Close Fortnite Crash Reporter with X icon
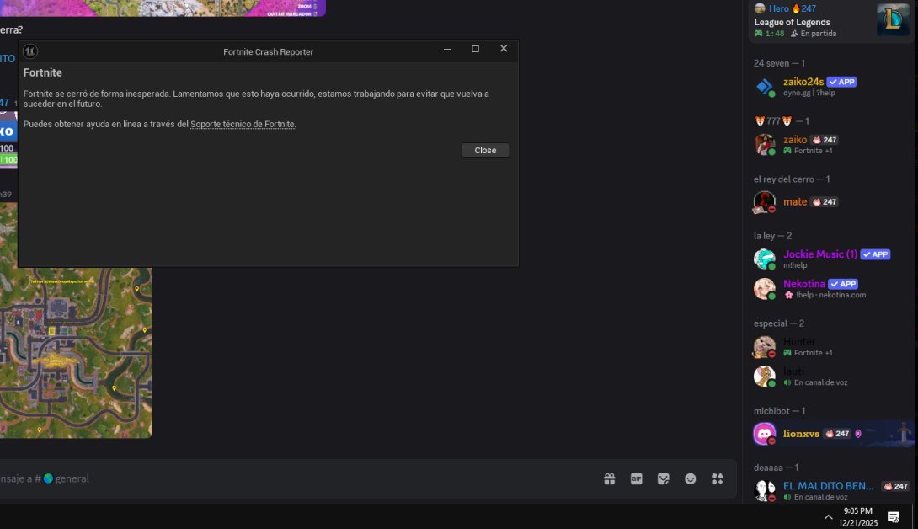The height and width of the screenshot is (529, 918). [504, 49]
